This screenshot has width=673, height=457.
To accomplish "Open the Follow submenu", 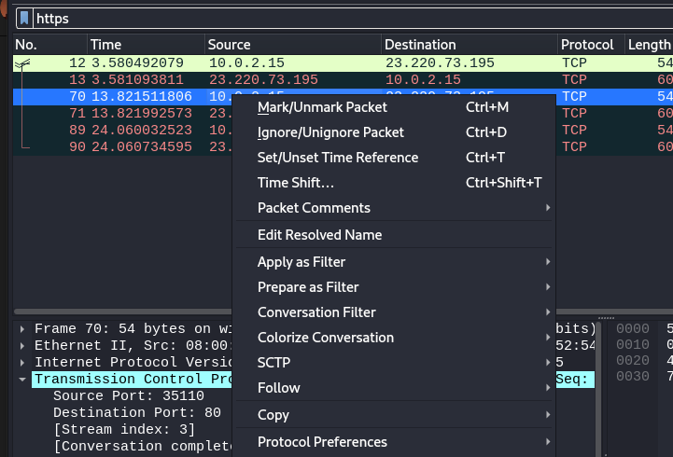I will [278, 388].
